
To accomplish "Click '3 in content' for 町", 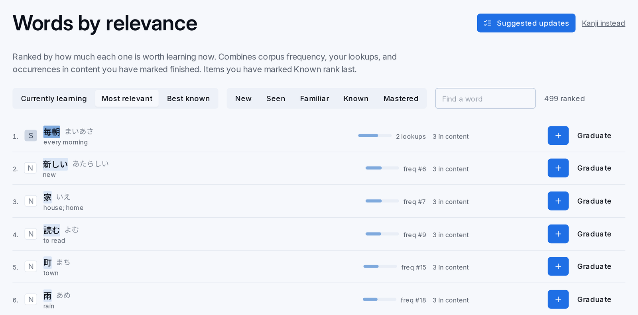I will (451, 267).
